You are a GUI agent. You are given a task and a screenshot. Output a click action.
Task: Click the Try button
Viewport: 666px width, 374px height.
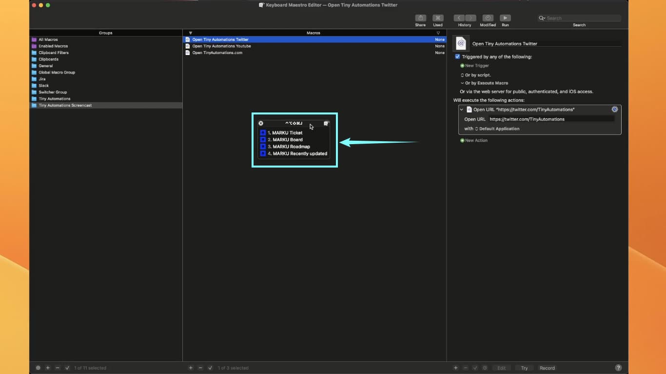[x=524, y=368]
